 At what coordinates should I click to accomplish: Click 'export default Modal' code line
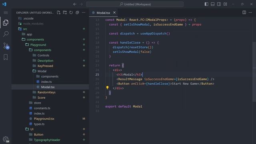click(x=124, y=106)
